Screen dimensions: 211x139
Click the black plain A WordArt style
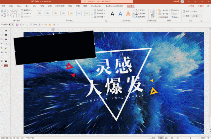click(x=112, y=14)
